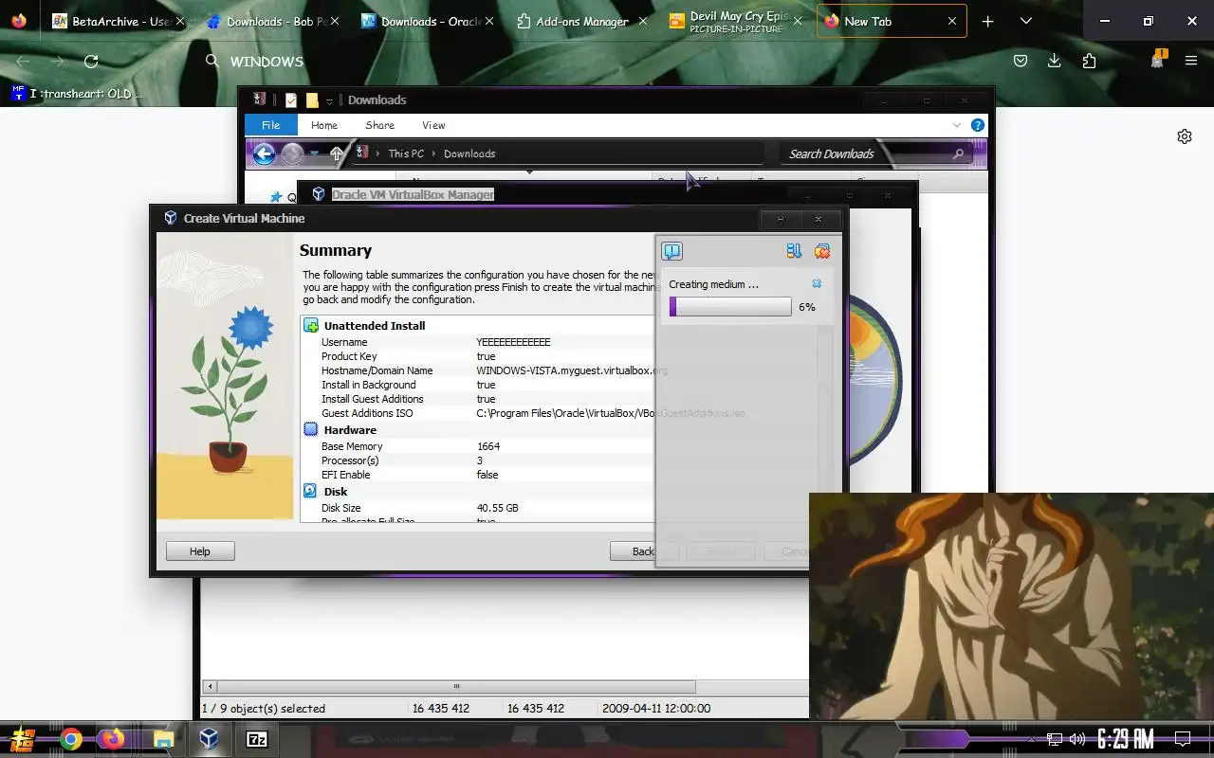Click the keep finished progresses icon
The image size is (1214, 758).
[794, 251]
